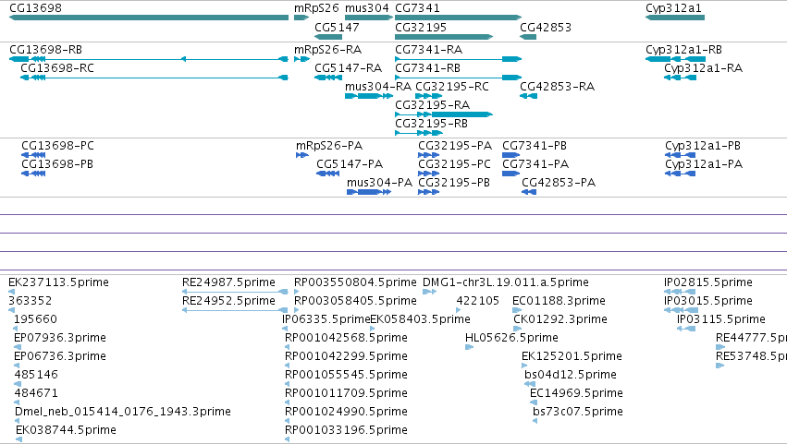This screenshot has height=444, width=787.
Task: Select the HL05626.5prime EST arrow
Action: [469, 347]
